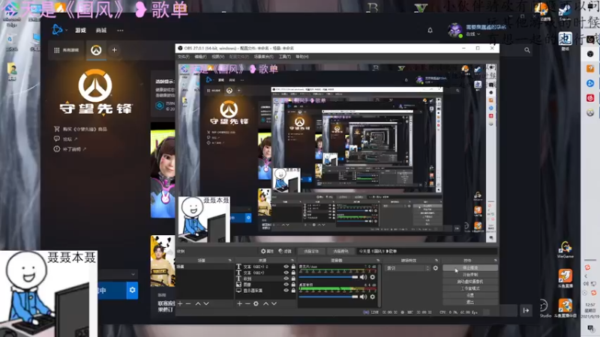The width and height of the screenshot is (600, 337).
Task: Hide the 文本 (GDI+) 2 source
Action: [x=286, y=267]
